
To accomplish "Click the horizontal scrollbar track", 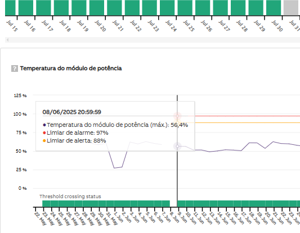I will 153,40.
